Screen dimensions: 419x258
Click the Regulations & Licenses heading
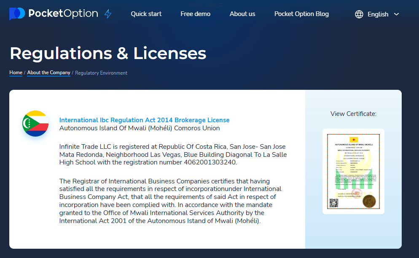click(x=108, y=53)
